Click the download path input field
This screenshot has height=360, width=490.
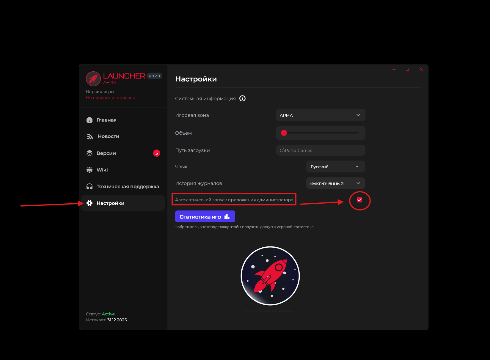pos(321,150)
